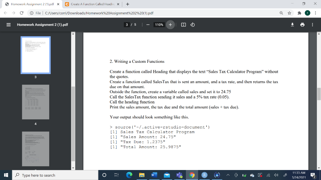Open Cortana circle on the taskbar
This screenshot has height=180, width=321.
[104, 175]
